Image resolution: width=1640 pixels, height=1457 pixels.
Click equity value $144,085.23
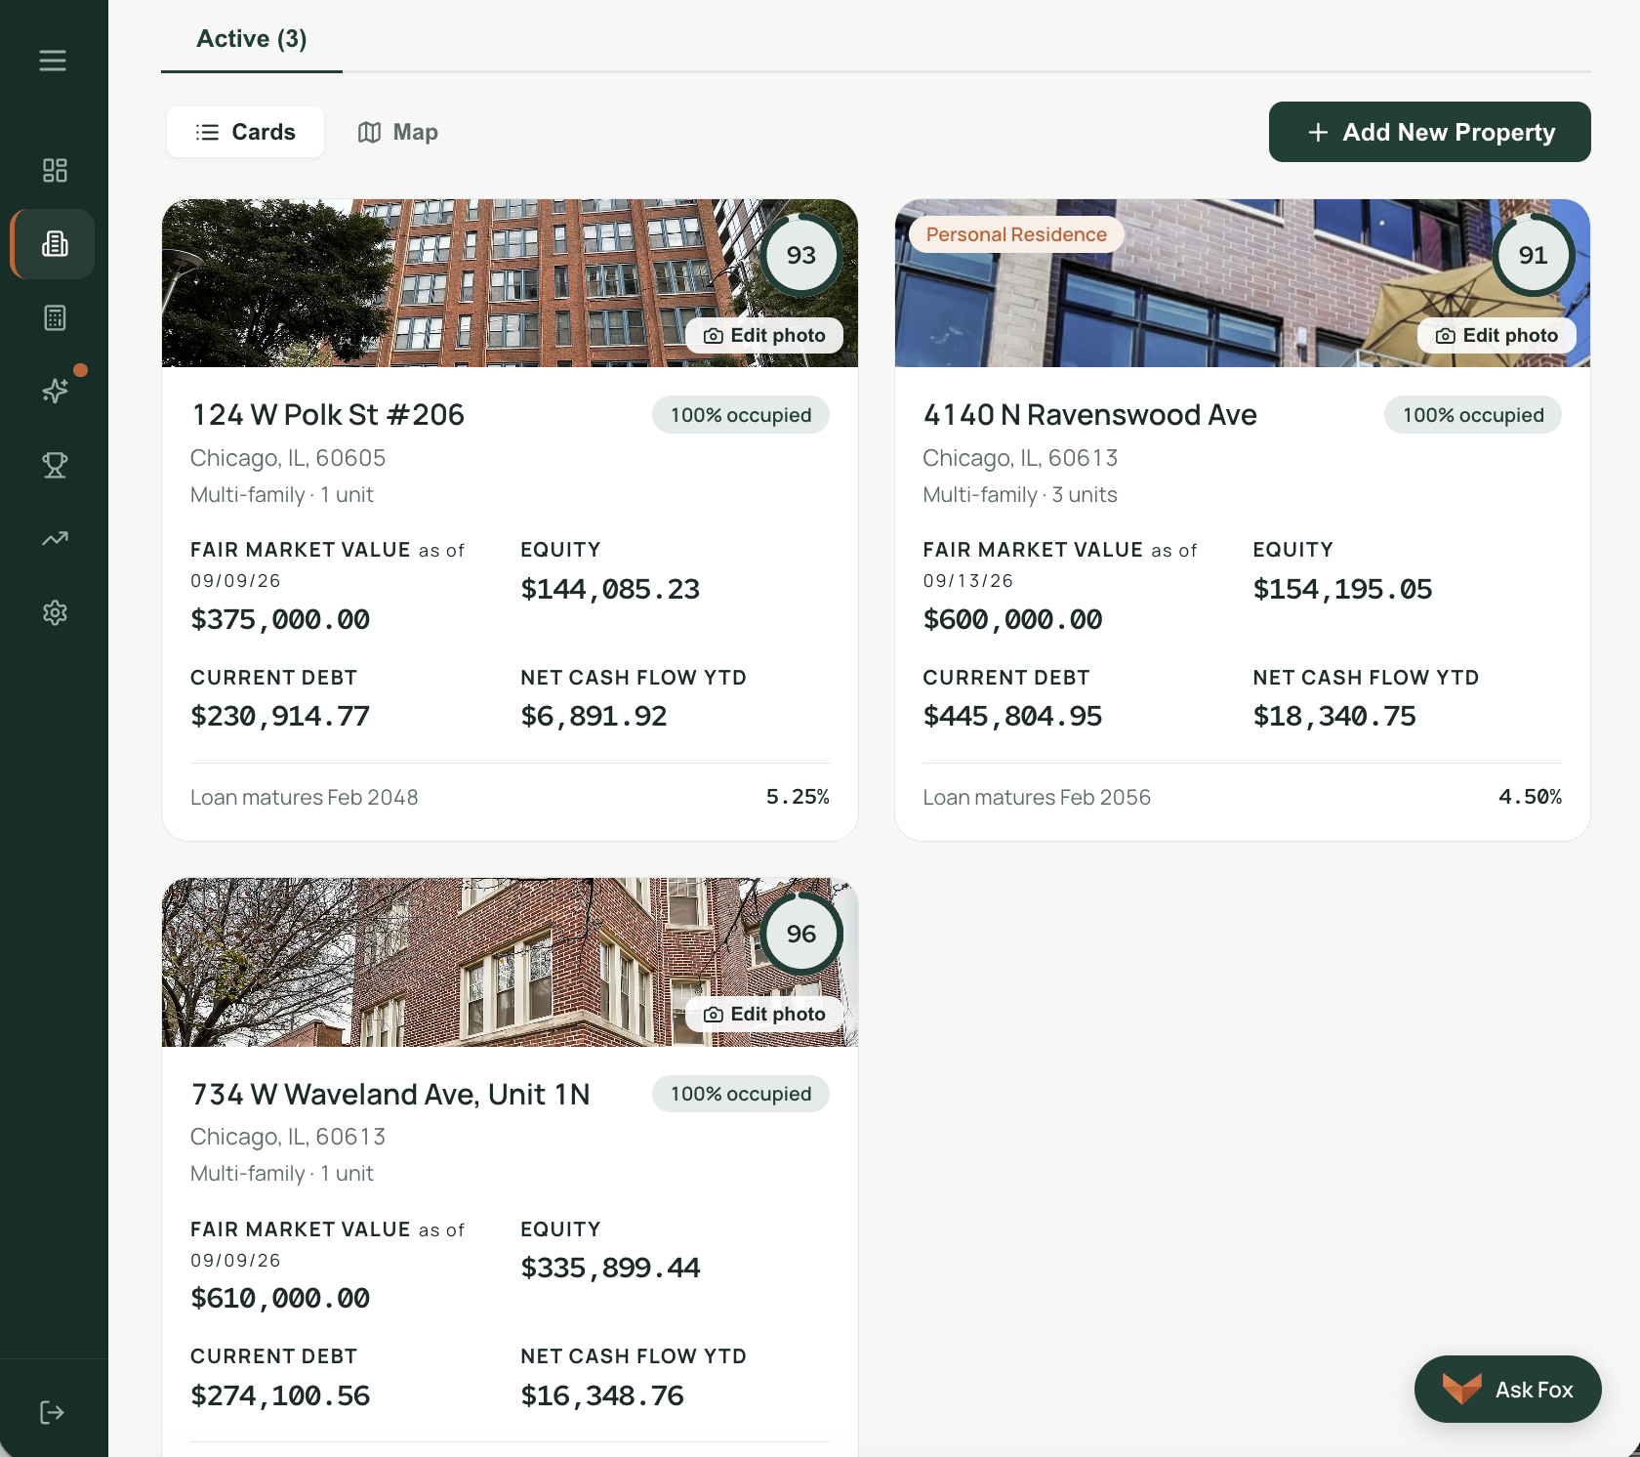[x=610, y=589]
